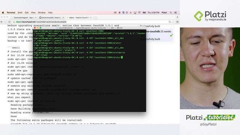Viewport: 240px width, 135px height.
Task: Click the green build success checkmark
Action: (x=171, y=35)
